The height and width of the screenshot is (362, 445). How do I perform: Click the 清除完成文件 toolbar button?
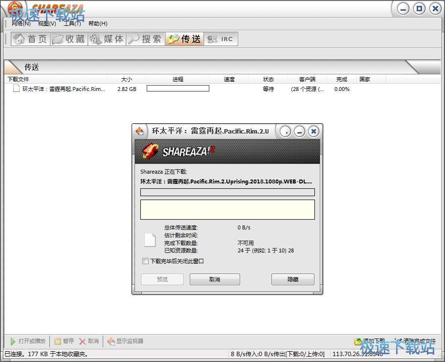[x=415, y=341]
